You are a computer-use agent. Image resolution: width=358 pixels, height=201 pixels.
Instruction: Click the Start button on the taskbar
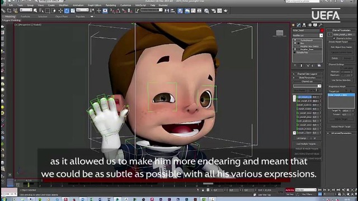click(x=4, y=199)
